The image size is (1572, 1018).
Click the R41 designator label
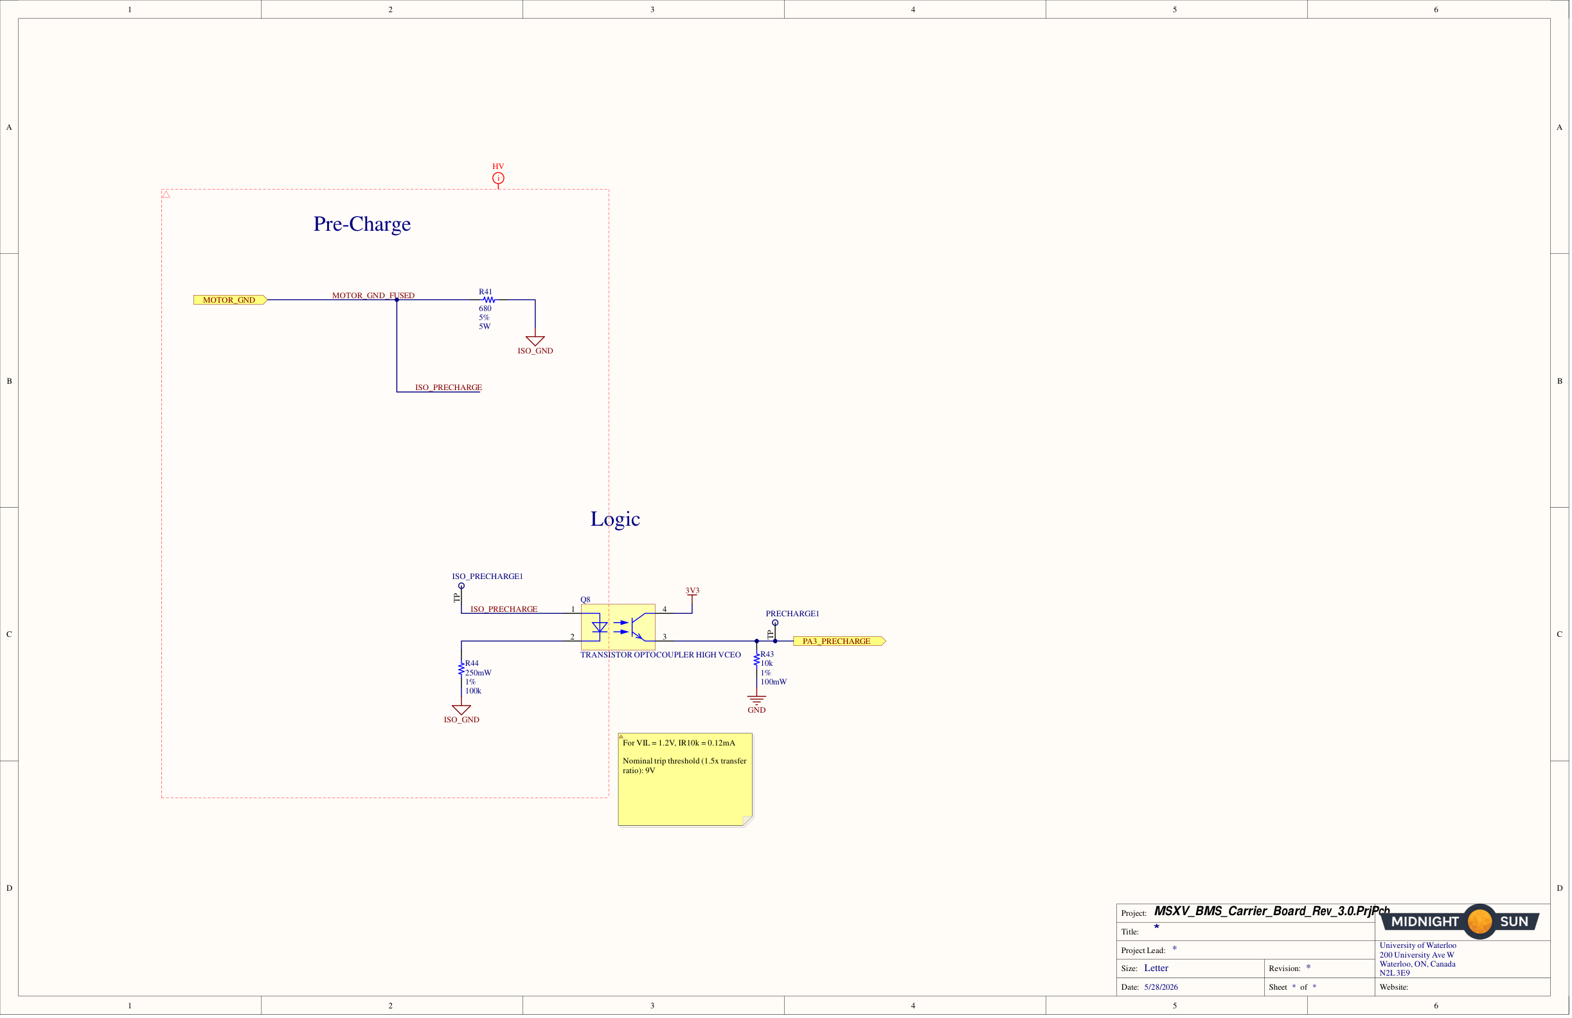pos(485,291)
